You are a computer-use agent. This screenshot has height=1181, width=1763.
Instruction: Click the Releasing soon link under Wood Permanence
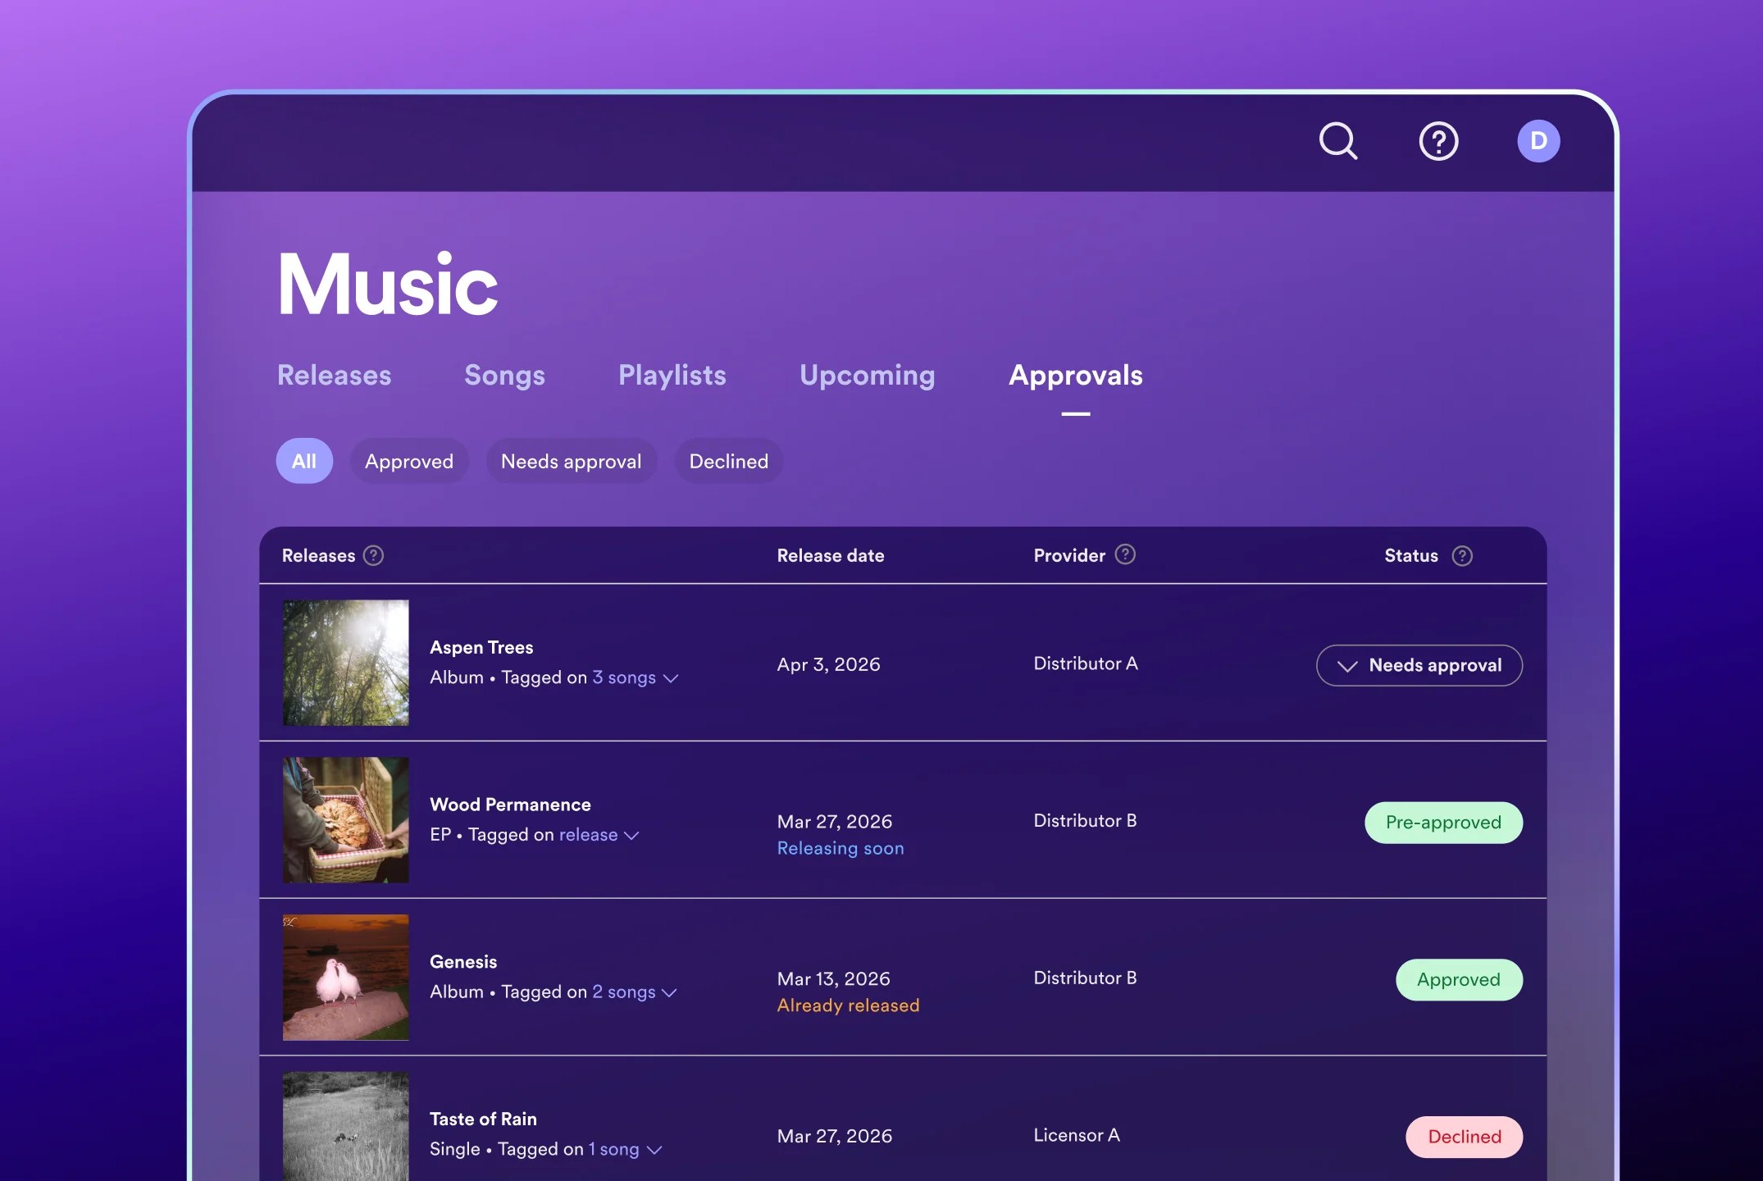840,848
